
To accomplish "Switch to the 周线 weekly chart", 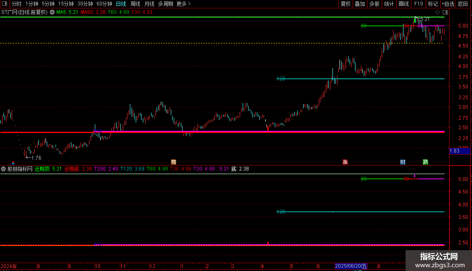I will coord(135,4).
